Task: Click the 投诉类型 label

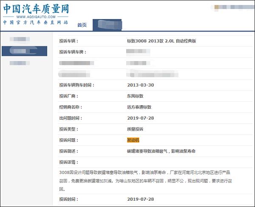Action: click(x=68, y=129)
